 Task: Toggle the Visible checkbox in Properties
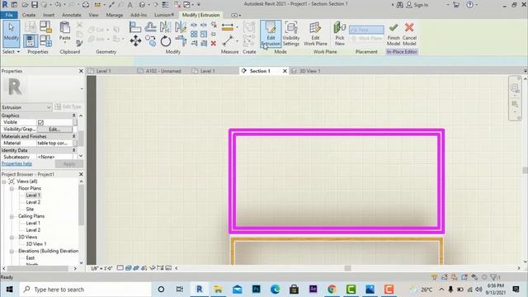pos(40,122)
